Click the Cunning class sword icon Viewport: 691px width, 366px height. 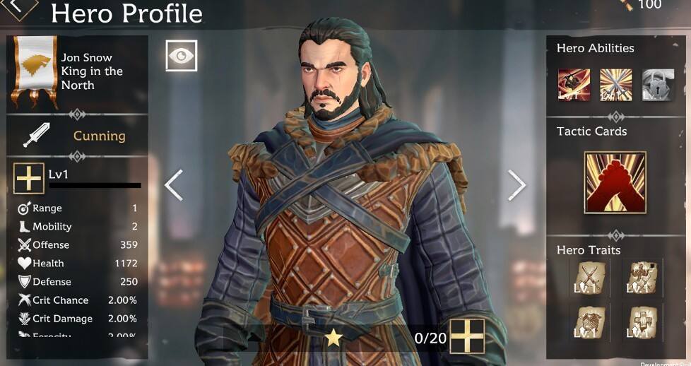tap(36, 135)
